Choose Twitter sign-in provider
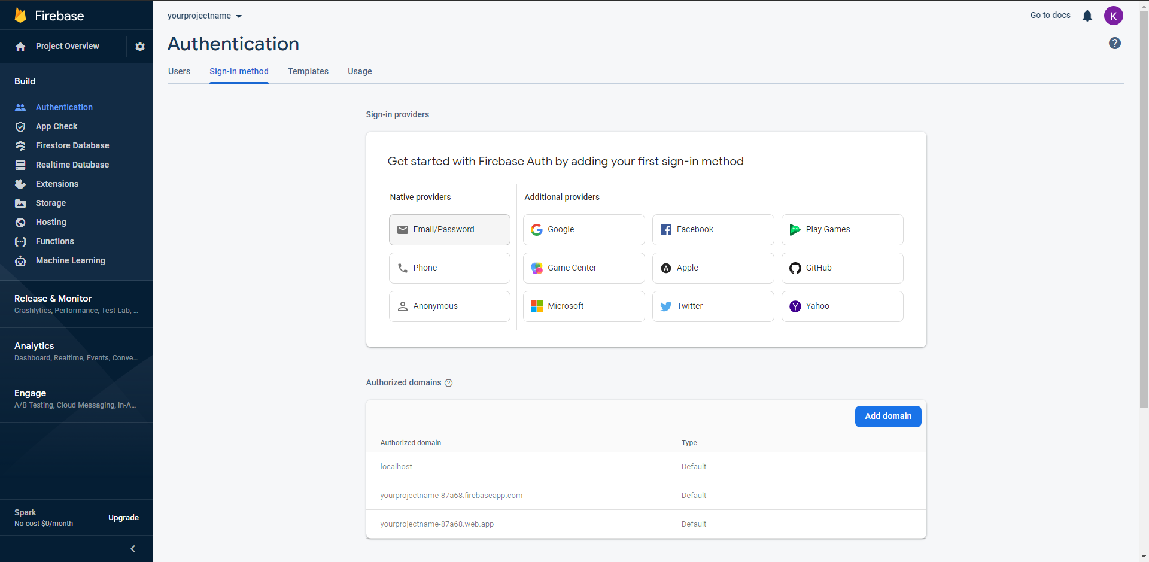Screen dimensions: 1149x562 (x=713, y=306)
